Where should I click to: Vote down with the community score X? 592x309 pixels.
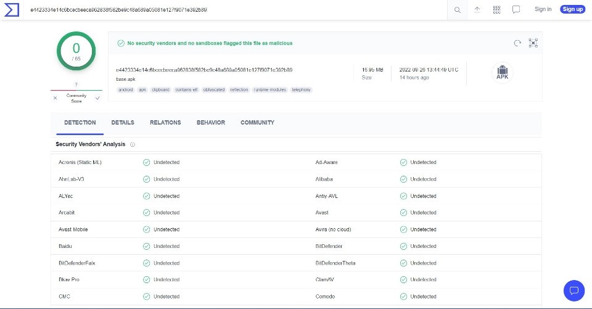pyautogui.click(x=55, y=98)
